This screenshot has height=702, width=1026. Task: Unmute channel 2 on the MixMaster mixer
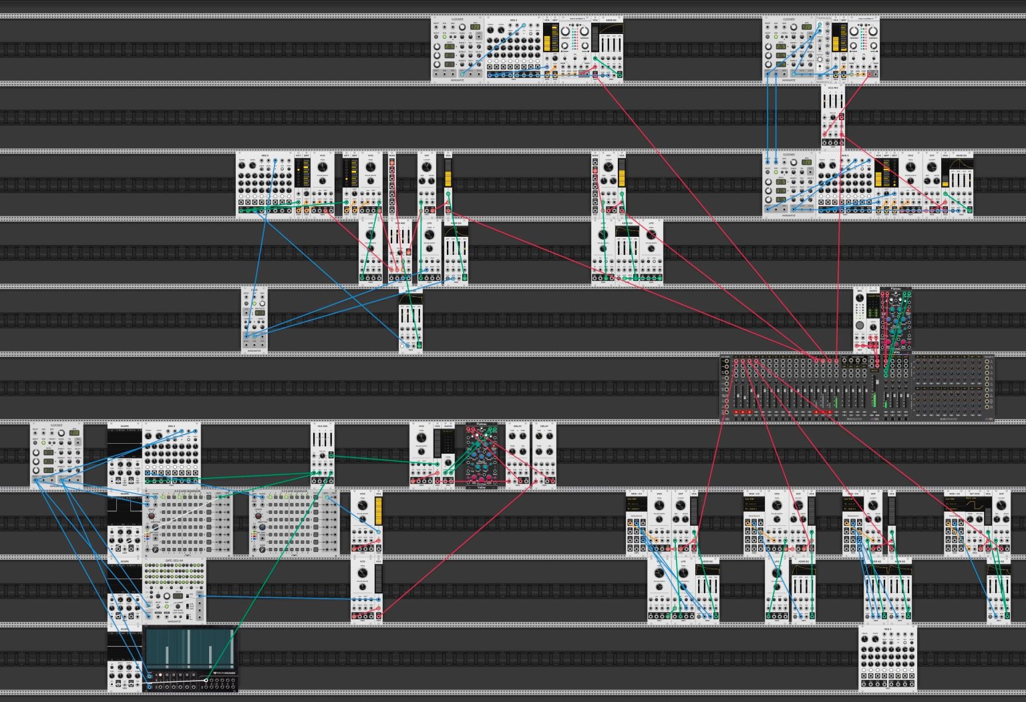click(x=743, y=412)
